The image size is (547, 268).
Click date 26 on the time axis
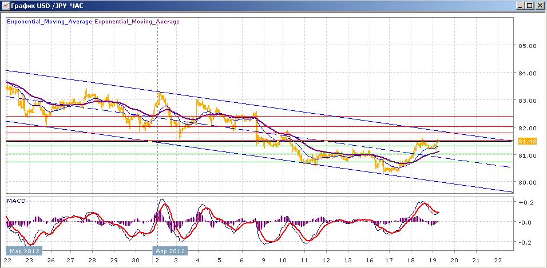[50, 261]
